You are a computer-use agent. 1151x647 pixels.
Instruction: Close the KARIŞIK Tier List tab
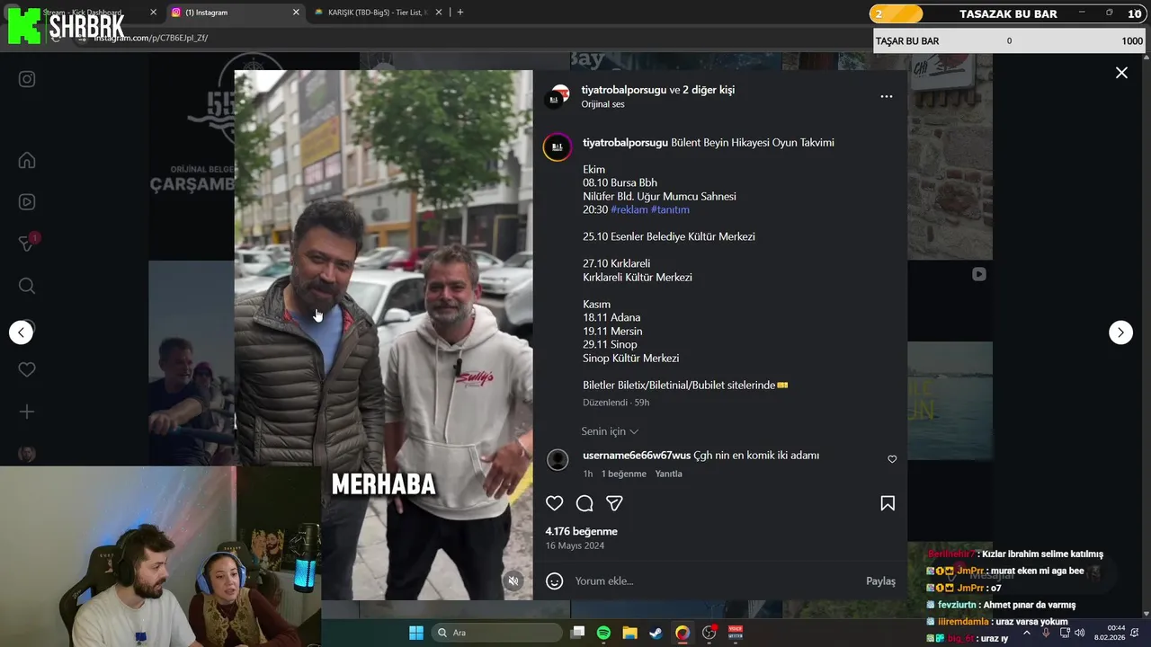[x=439, y=13]
